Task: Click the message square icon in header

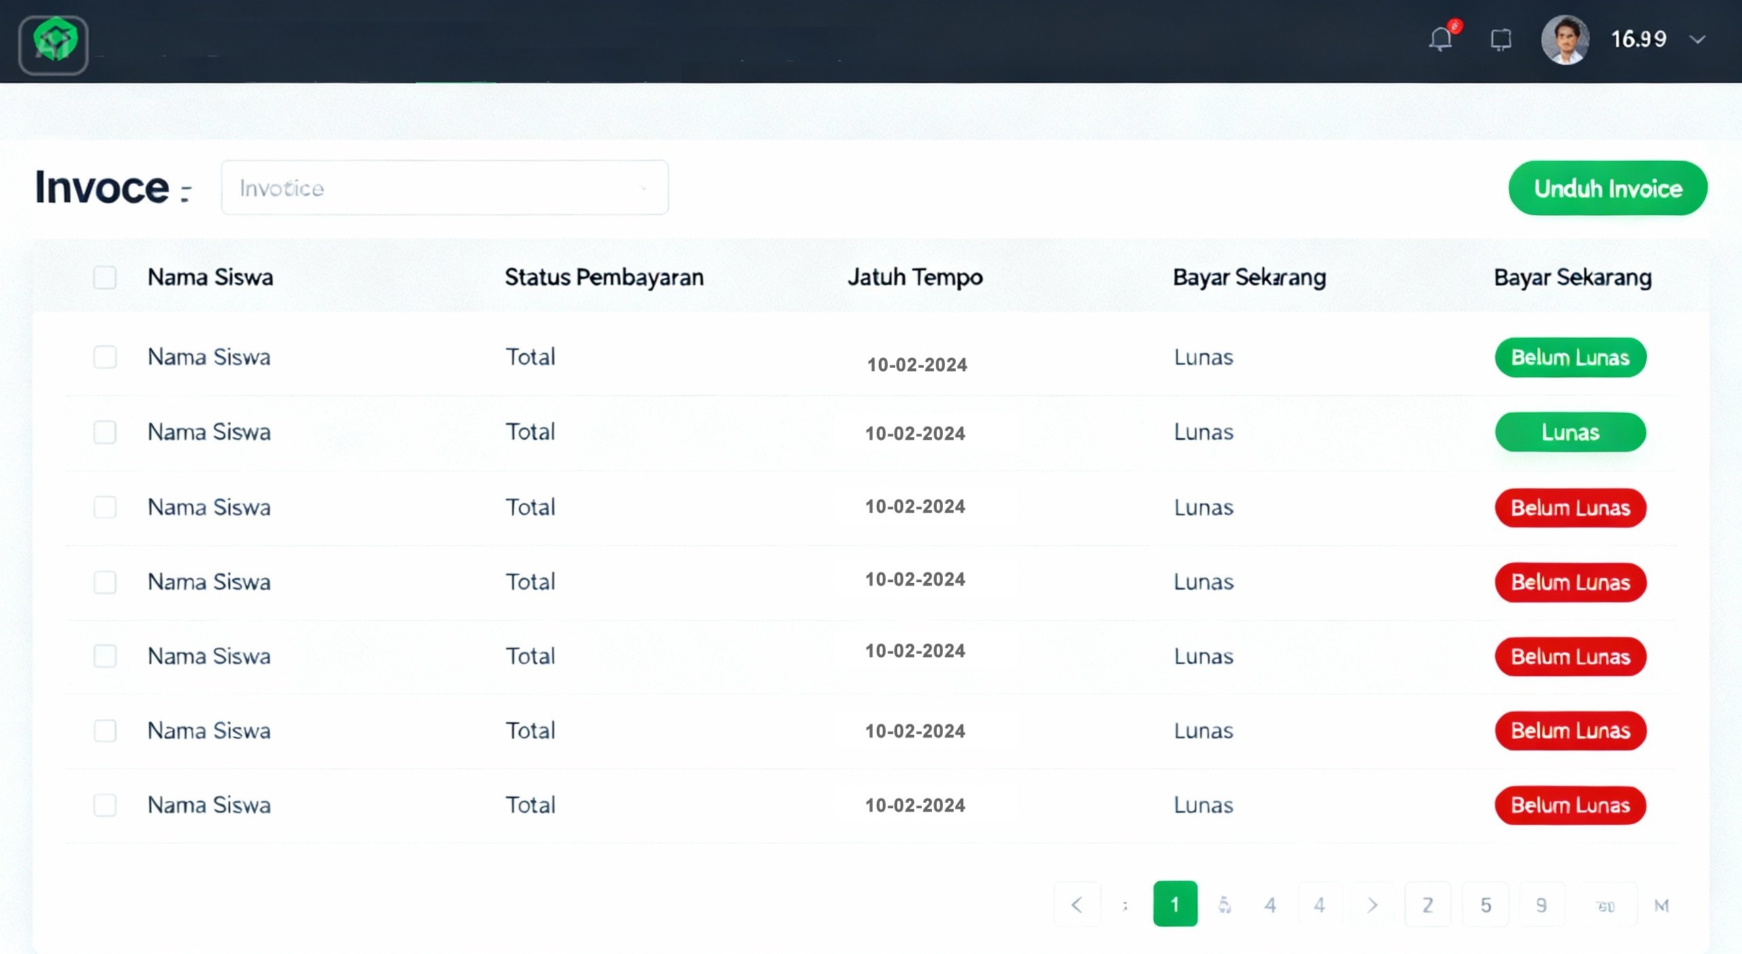Action: pyautogui.click(x=1500, y=39)
